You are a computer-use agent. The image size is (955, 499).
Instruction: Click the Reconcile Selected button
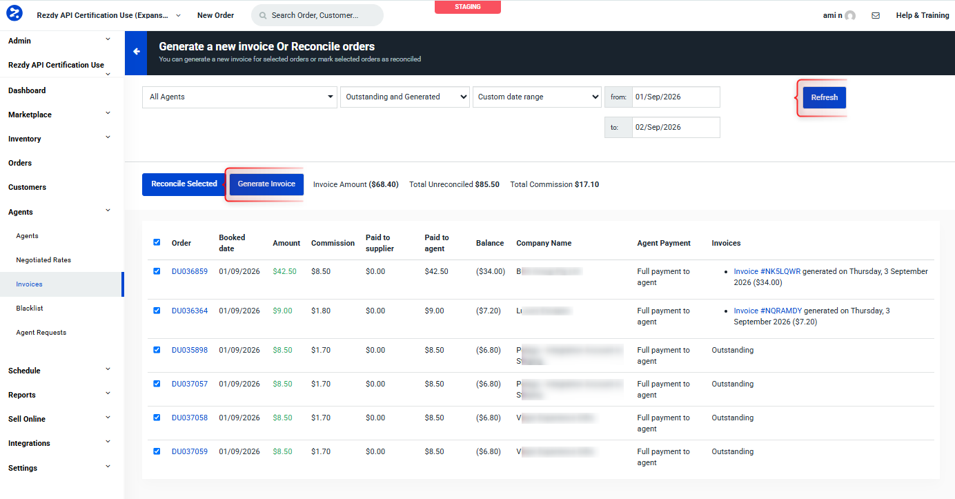tap(184, 184)
